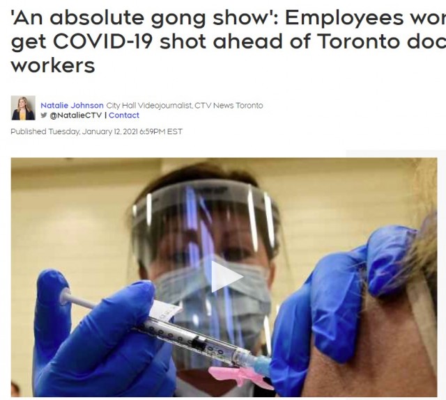
Task: Play the vaccination video
Action: [227, 276]
